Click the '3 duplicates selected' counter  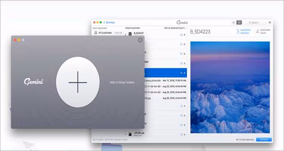point(243,31)
